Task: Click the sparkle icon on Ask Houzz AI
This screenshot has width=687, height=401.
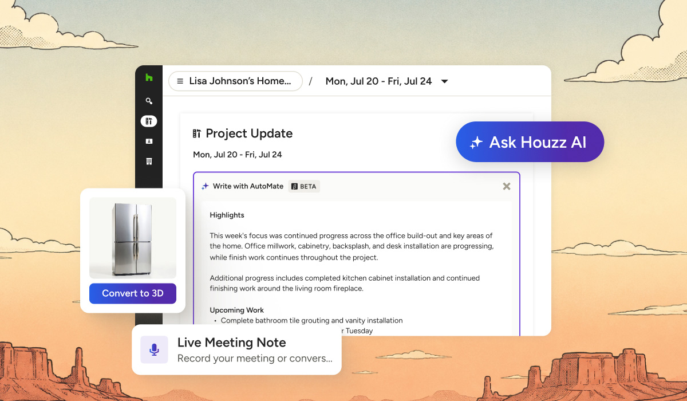Action: [x=476, y=143]
